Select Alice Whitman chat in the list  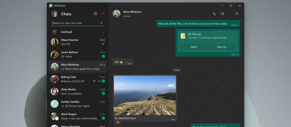pyautogui.click(x=78, y=67)
